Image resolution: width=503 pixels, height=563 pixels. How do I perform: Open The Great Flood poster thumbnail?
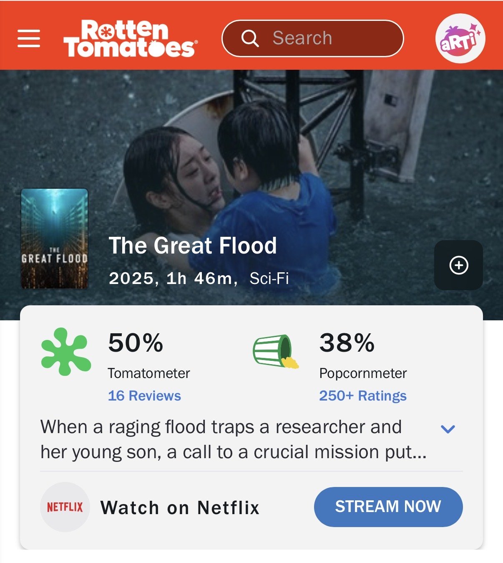tap(55, 238)
